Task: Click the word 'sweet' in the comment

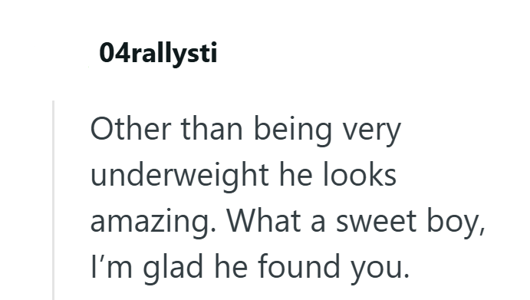Action: coord(376,220)
